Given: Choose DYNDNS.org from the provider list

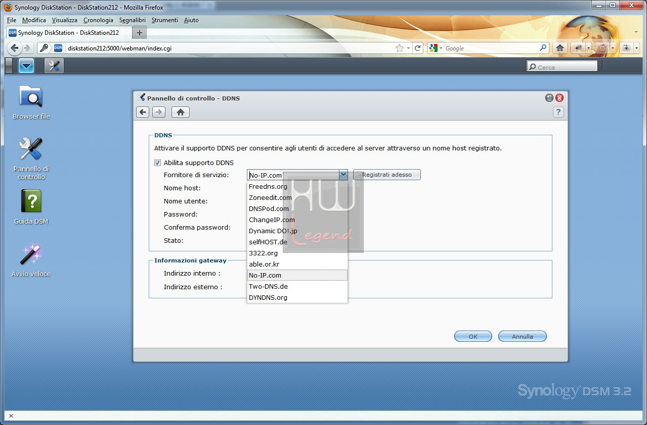Looking at the screenshot, I should point(297,297).
